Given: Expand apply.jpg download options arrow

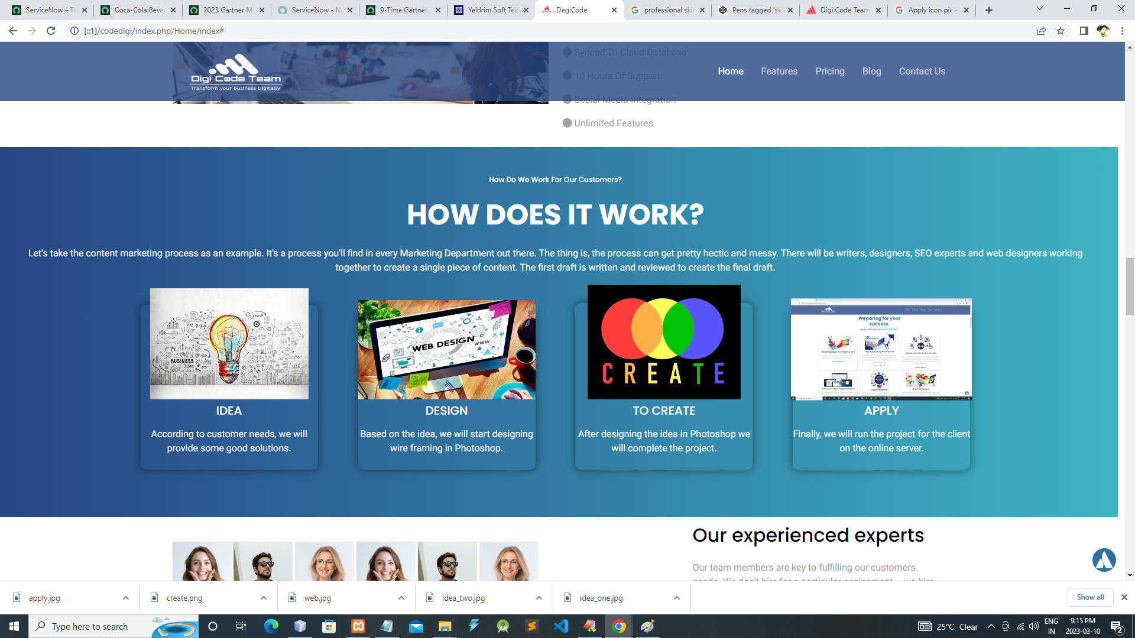Looking at the screenshot, I should [x=126, y=598].
